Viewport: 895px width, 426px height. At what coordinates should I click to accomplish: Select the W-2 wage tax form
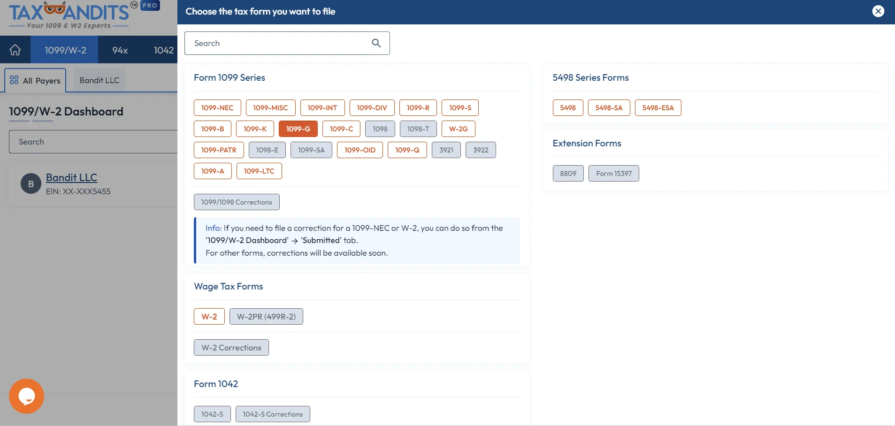click(209, 316)
